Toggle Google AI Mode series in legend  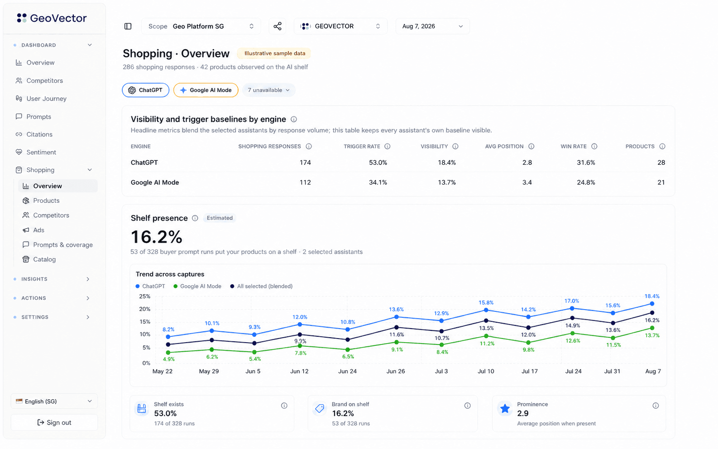197,287
